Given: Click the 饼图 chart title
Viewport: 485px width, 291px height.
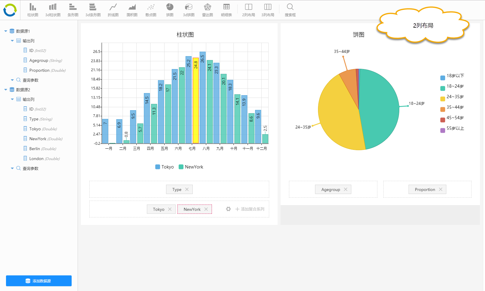Looking at the screenshot, I should tap(359, 35).
